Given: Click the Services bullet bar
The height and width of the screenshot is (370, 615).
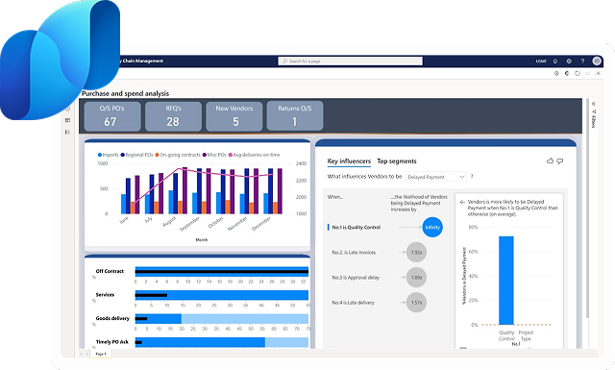Looking at the screenshot, I should pos(222,295).
